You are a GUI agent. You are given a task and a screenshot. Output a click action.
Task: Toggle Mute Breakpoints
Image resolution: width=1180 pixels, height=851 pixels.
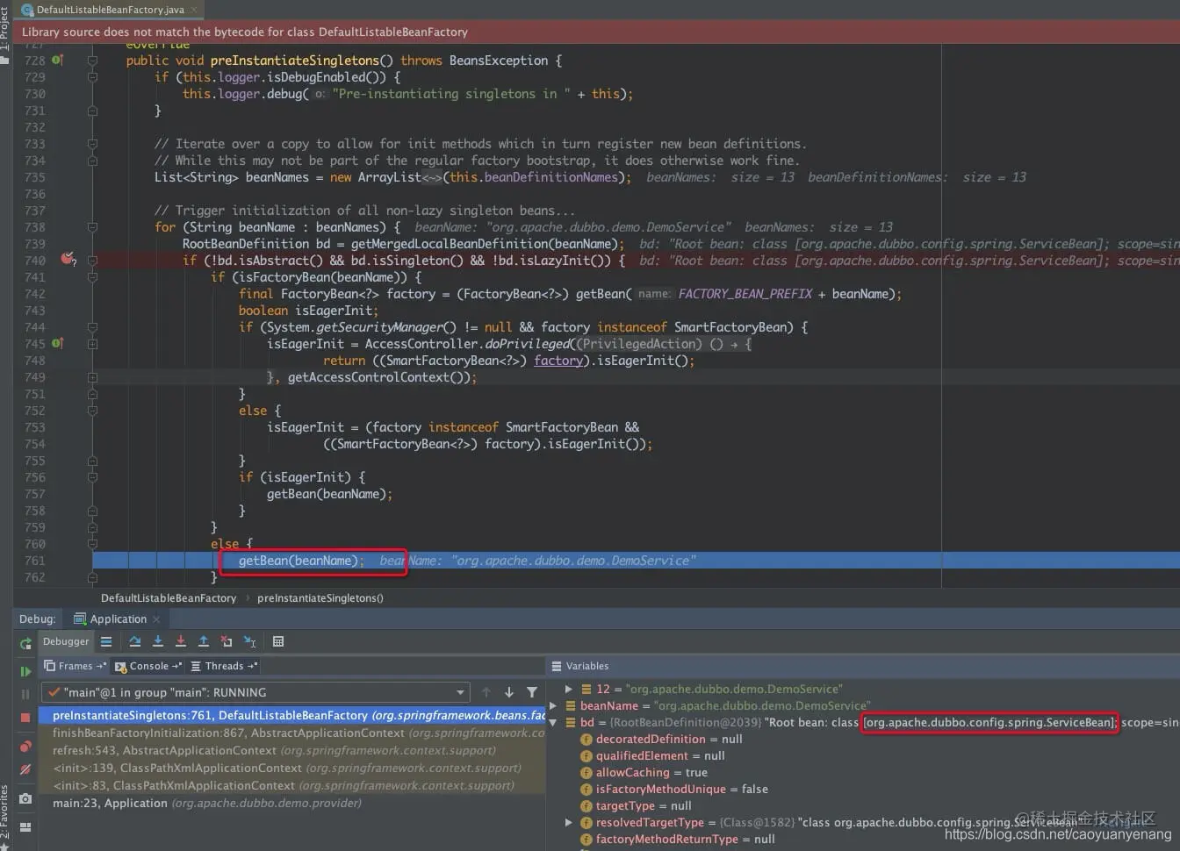25,769
